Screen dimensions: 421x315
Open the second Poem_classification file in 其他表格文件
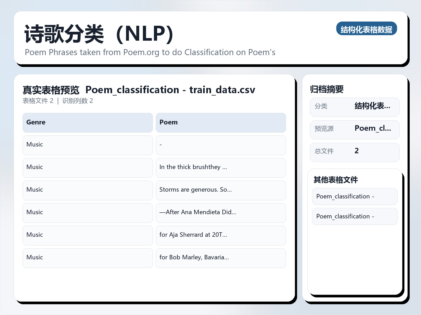[x=354, y=216]
